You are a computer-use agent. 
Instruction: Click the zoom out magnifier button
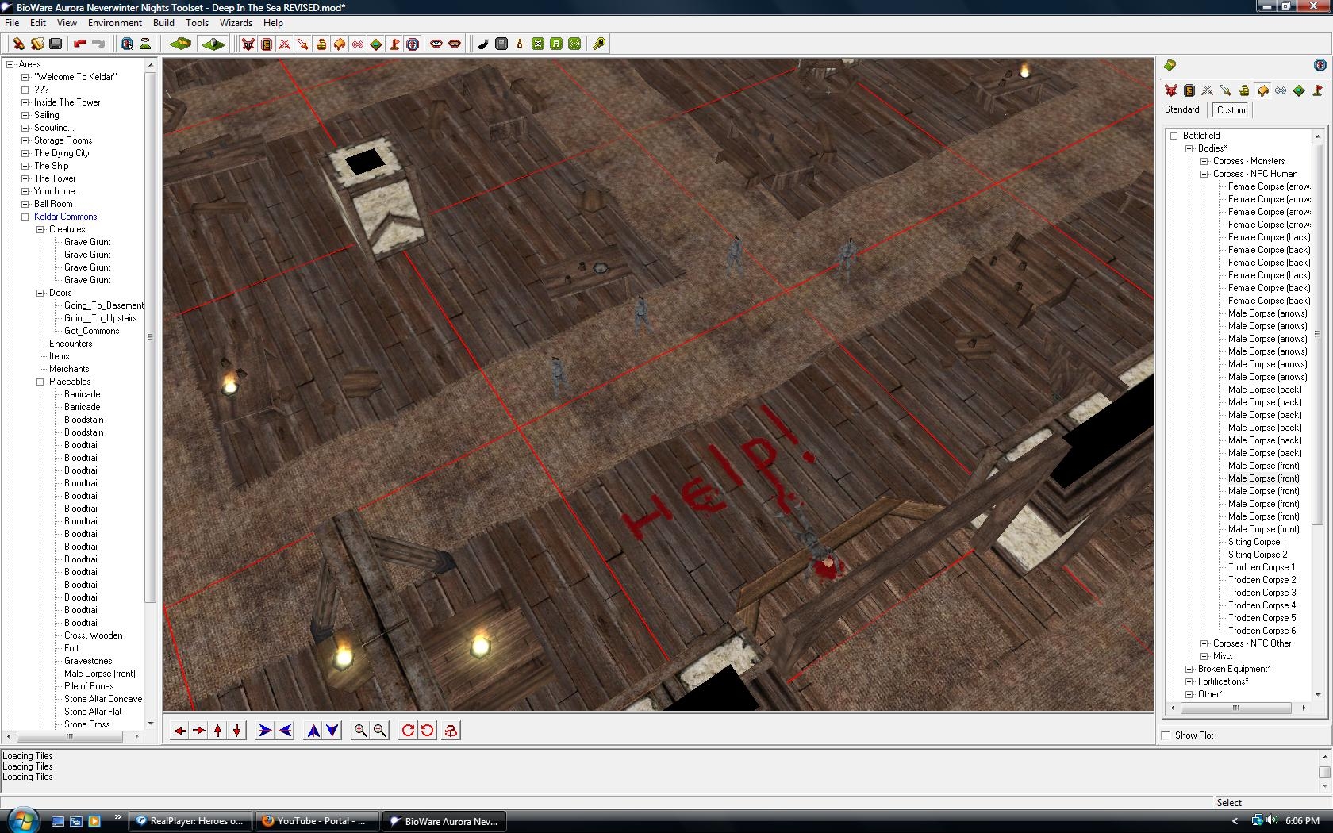380,731
